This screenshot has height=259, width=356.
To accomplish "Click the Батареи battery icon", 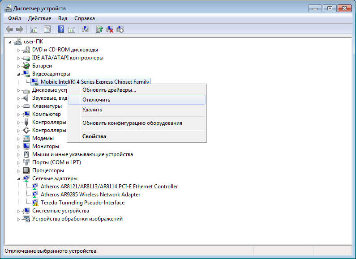I will [26, 66].
